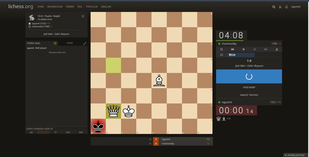Toggle the chat room green checkbox

point(55,43)
